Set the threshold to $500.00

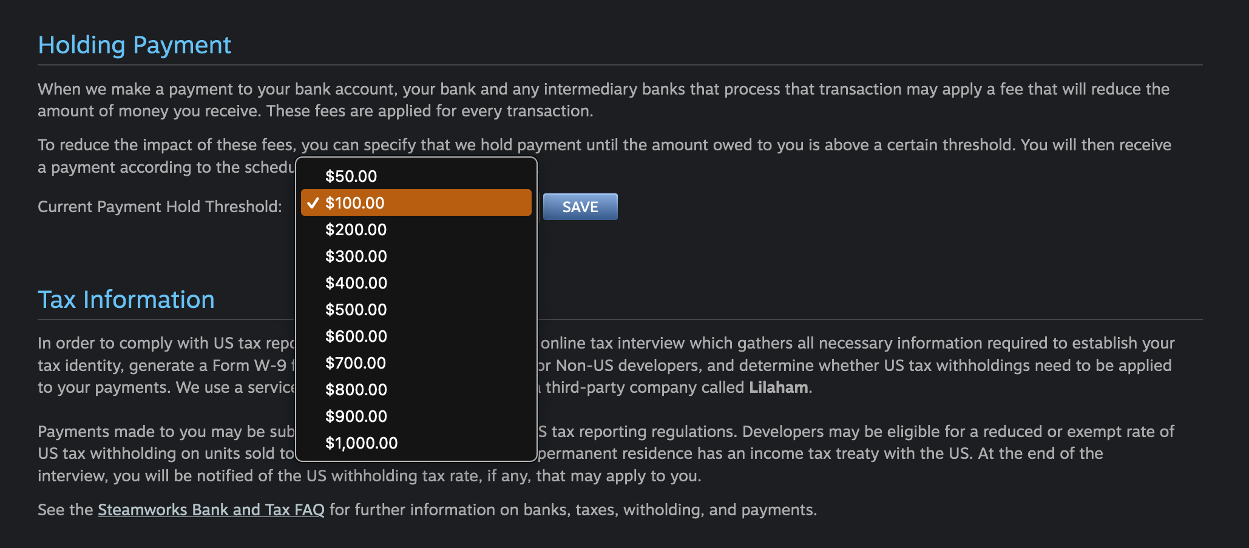pos(356,310)
